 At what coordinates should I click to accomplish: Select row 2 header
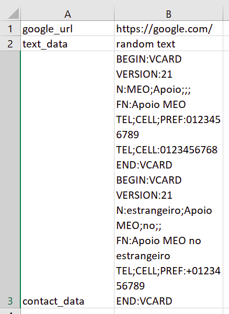click(10, 44)
